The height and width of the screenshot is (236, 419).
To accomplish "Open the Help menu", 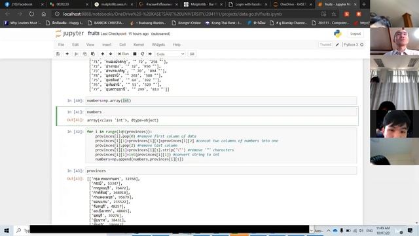I will click(x=177, y=45).
